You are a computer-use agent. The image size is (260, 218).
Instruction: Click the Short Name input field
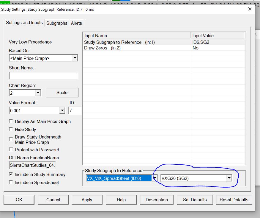[43, 76]
